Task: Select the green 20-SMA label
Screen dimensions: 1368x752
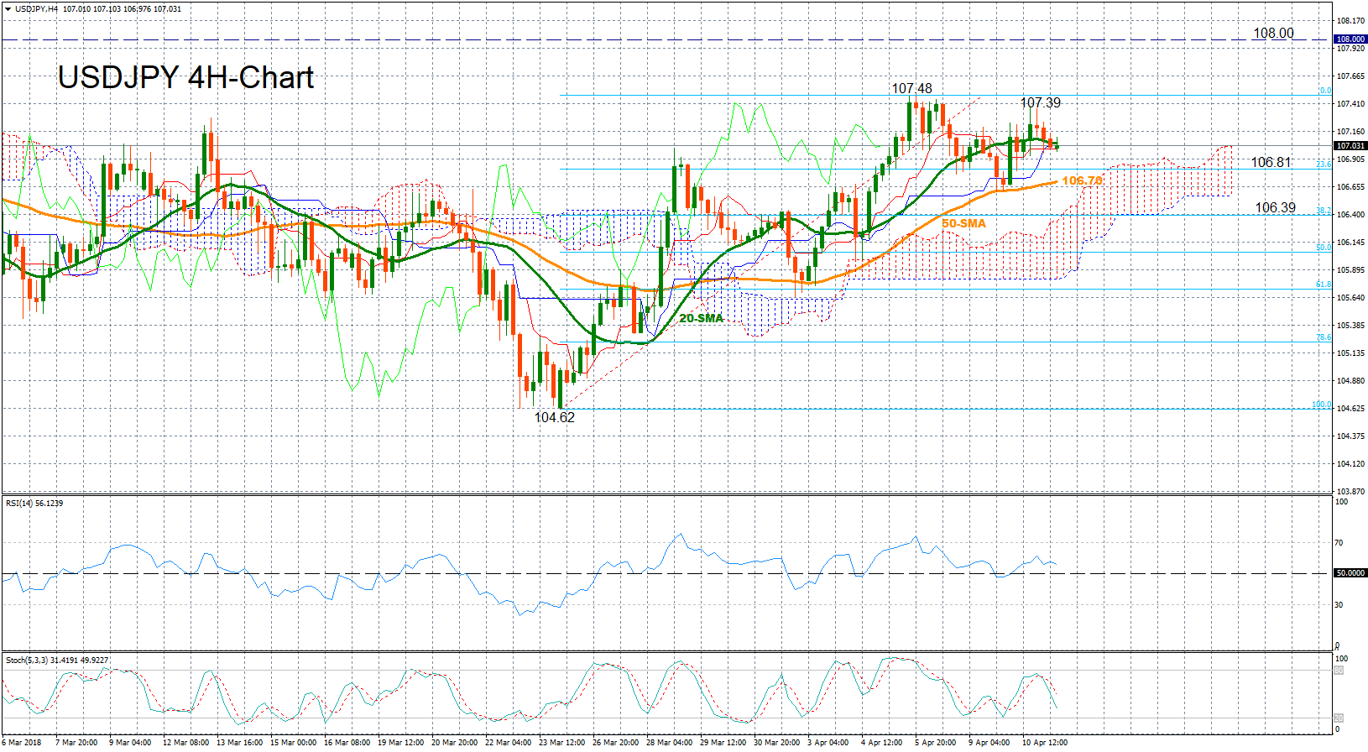Action: pyautogui.click(x=701, y=318)
